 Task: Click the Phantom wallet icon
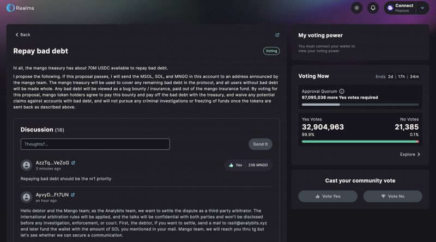(390, 8)
